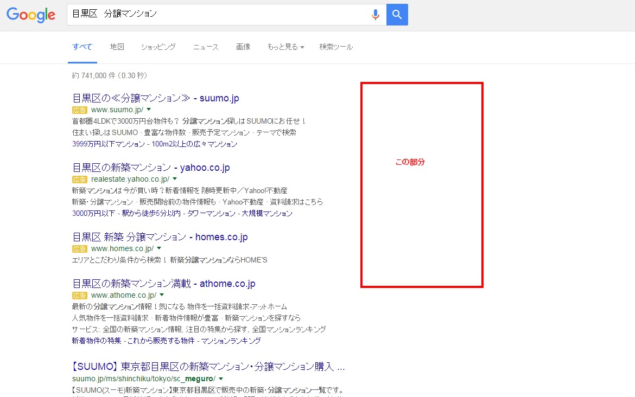Open the 新着物件の特集 sitelink
Viewport: 635px width, 397px height.
tap(97, 341)
